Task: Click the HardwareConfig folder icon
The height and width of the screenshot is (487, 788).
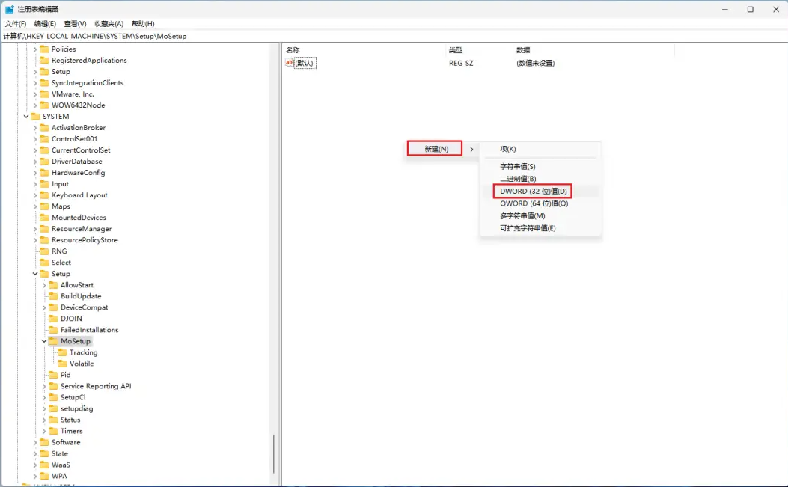Action: tap(45, 172)
